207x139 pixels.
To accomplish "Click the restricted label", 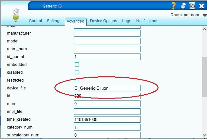I will 15,80.
